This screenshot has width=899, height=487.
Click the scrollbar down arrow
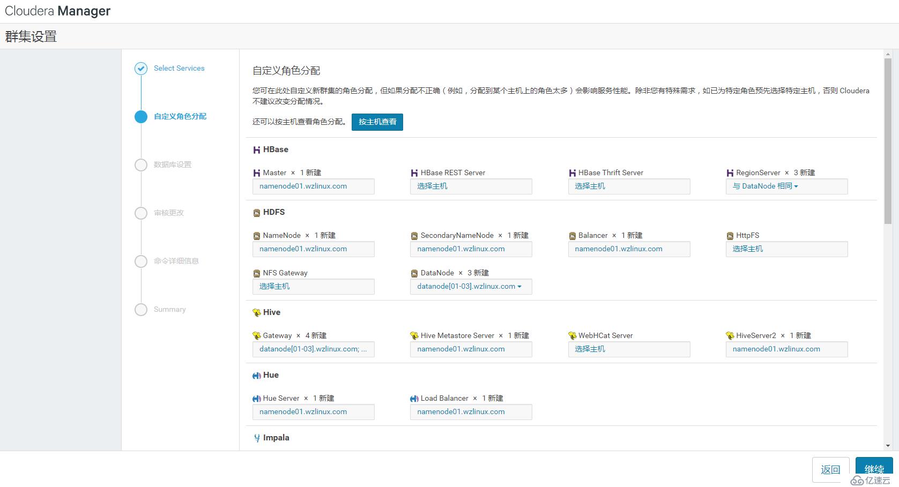tap(888, 446)
